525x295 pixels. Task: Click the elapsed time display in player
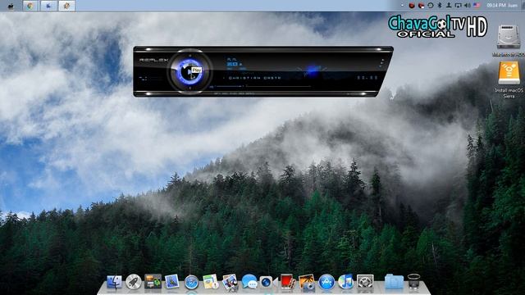pos(367,78)
